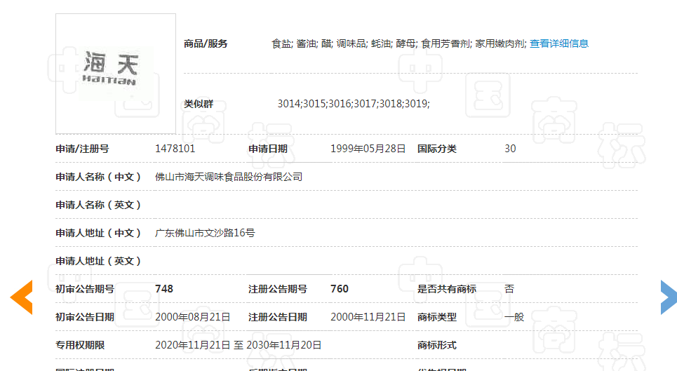Select international class value 30
This screenshot has width=677, height=371.
point(510,149)
